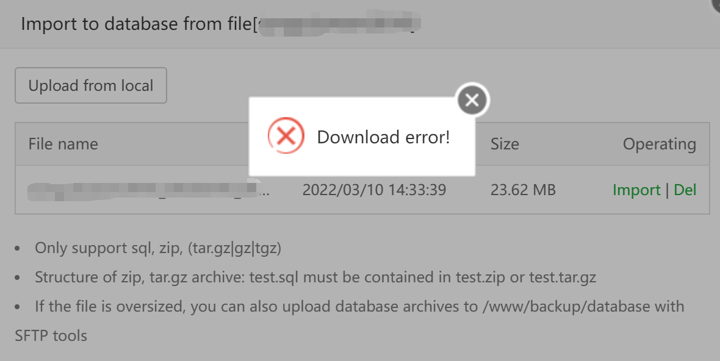Click the zip archive structure note
Screen dimensions: 720x361
[x=315, y=277]
